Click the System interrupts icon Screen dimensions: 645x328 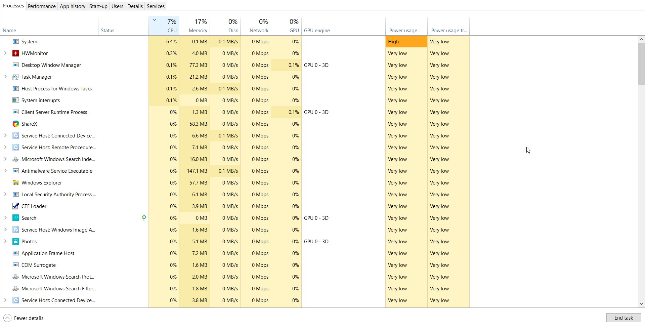tap(16, 100)
